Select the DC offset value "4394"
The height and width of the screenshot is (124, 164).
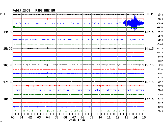160,107
